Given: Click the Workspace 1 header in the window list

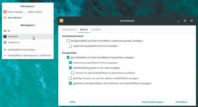Looking at the screenshot, I should click(28, 6).
